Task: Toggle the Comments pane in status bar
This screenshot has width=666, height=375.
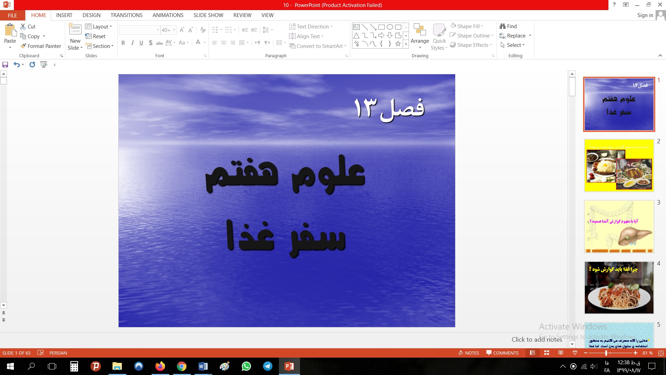Action: point(502,353)
